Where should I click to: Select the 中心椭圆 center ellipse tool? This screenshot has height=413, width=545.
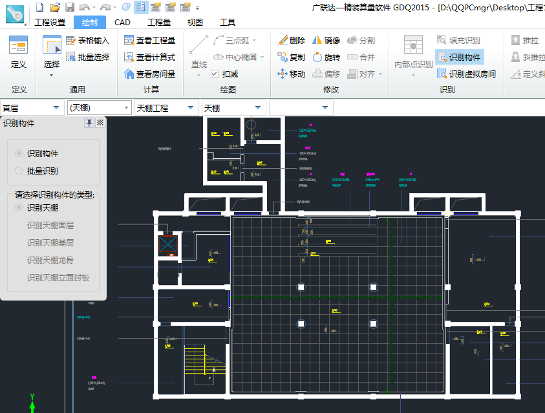point(235,57)
